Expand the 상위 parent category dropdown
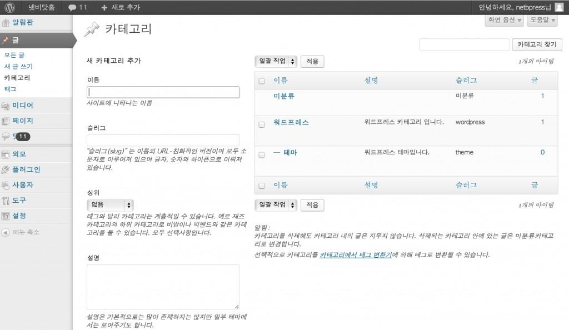Viewport: 569px width, 330px height. click(110, 204)
